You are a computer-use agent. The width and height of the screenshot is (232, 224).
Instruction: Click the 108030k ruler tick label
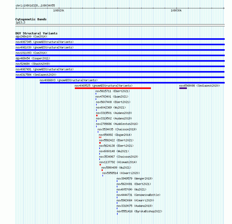click(x=176, y=10)
